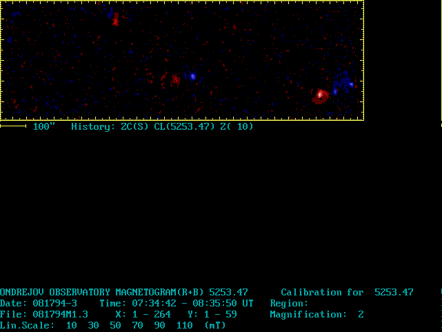Image resolution: width=442 pixels, height=332 pixels.
Task: Click the yellow 100" scale bar line
Action: 13,126
